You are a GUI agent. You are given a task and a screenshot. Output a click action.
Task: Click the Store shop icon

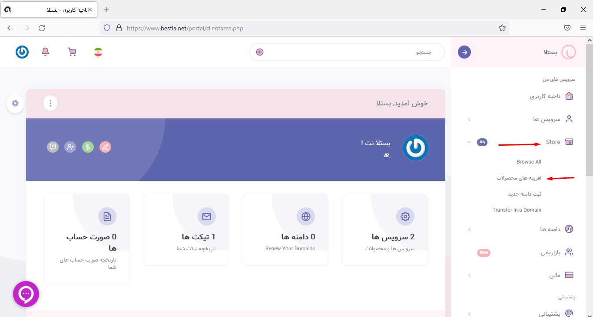[569, 142]
